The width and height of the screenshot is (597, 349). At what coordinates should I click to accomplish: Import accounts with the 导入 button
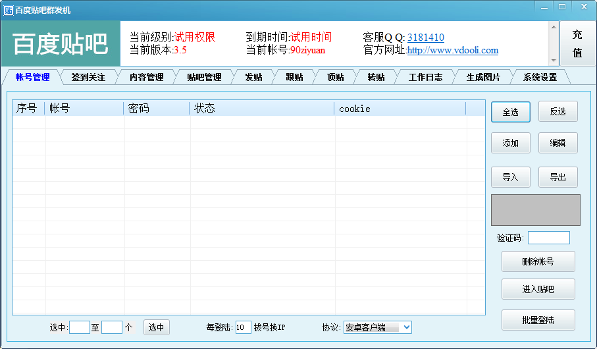point(511,177)
